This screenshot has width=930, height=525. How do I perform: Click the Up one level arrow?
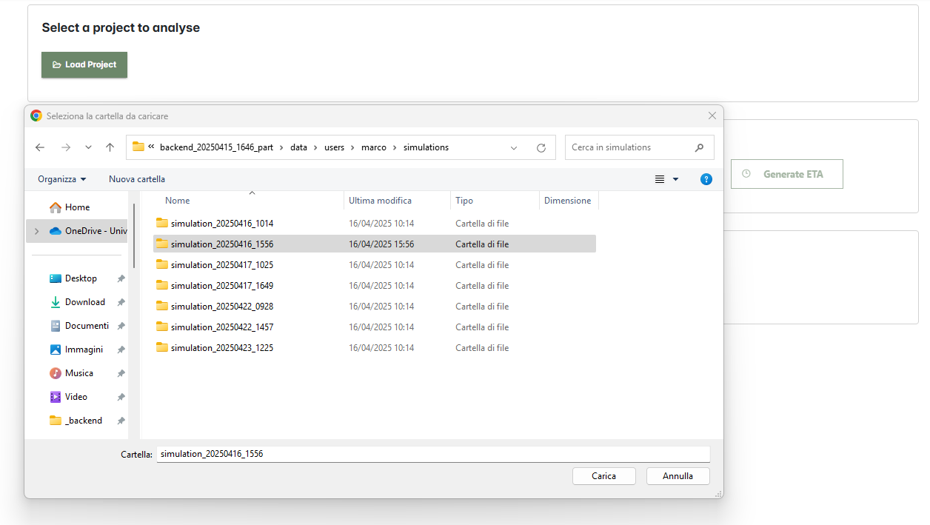pos(110,147)
